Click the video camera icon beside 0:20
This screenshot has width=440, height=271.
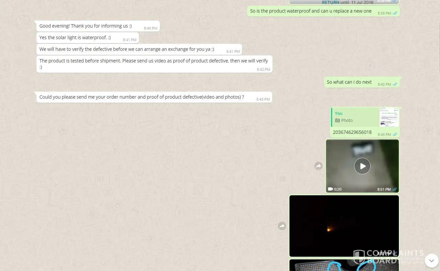tap(330, 189)
